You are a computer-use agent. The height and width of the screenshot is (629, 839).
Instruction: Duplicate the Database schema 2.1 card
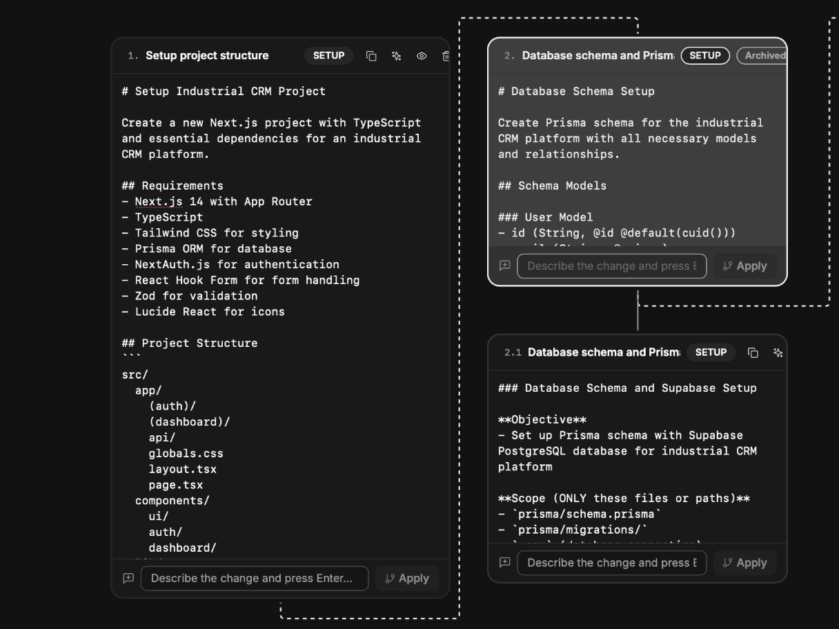[753, 352]
